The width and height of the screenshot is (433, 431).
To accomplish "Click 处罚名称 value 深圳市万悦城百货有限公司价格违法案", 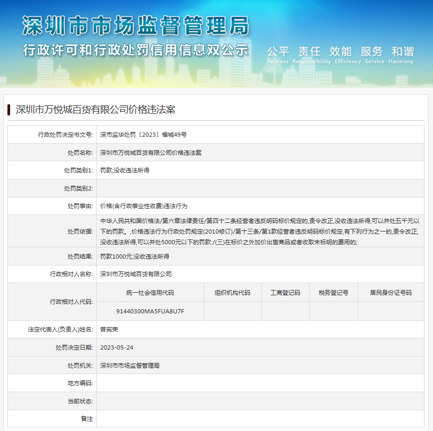I will [x=151, y=153].
